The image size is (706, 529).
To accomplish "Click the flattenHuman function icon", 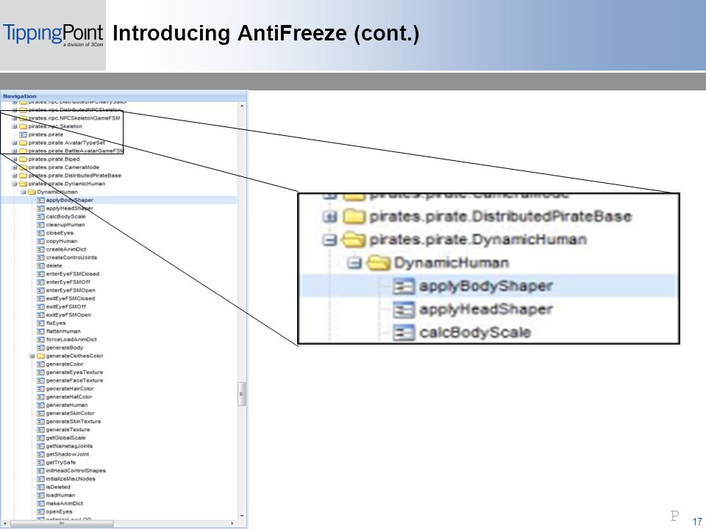I will pos(40,331).
